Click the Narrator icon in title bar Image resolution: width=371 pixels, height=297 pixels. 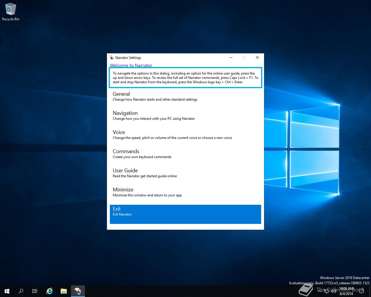(x=111, y=57)
